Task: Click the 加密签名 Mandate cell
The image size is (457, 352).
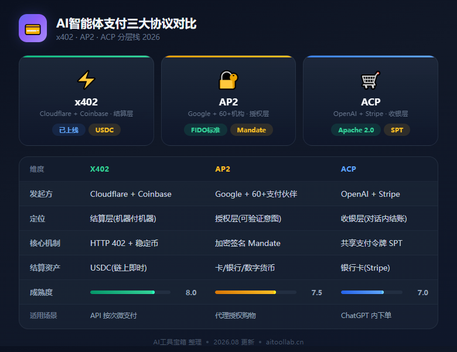Action: [x=248, y=243]
